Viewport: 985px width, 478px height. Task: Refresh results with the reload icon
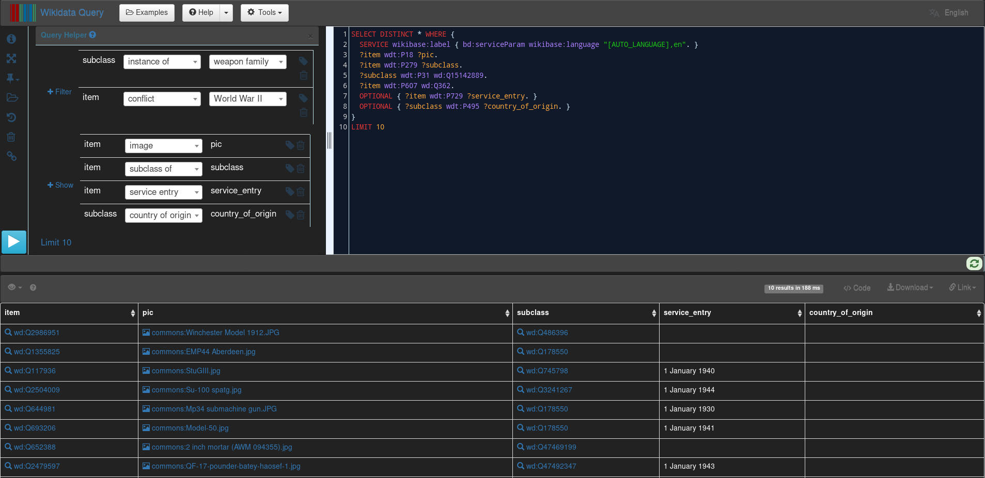tap(974, 263)
